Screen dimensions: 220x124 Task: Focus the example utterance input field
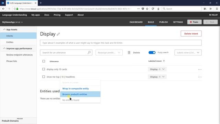(x=121, y=43)
